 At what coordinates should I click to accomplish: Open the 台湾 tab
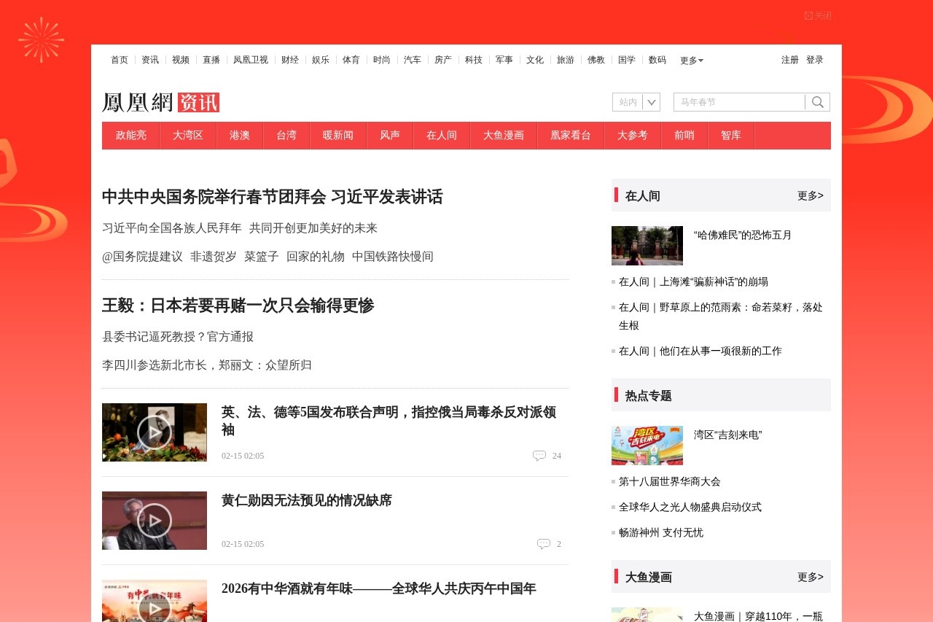click(x=286, y=136)
